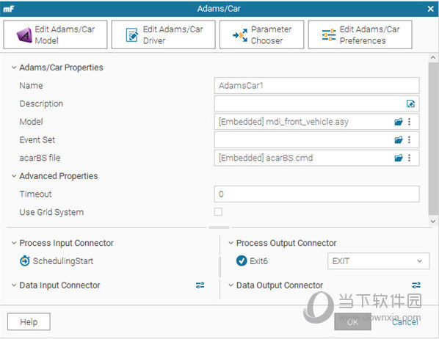Collapse Process Input Connector section
This screenshot has width=439, height=339.
14,243
